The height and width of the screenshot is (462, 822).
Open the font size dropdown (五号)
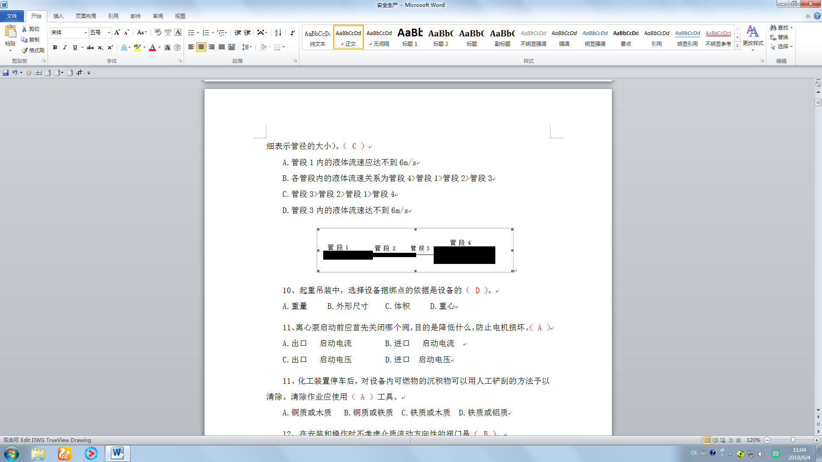tap(109, 33)
